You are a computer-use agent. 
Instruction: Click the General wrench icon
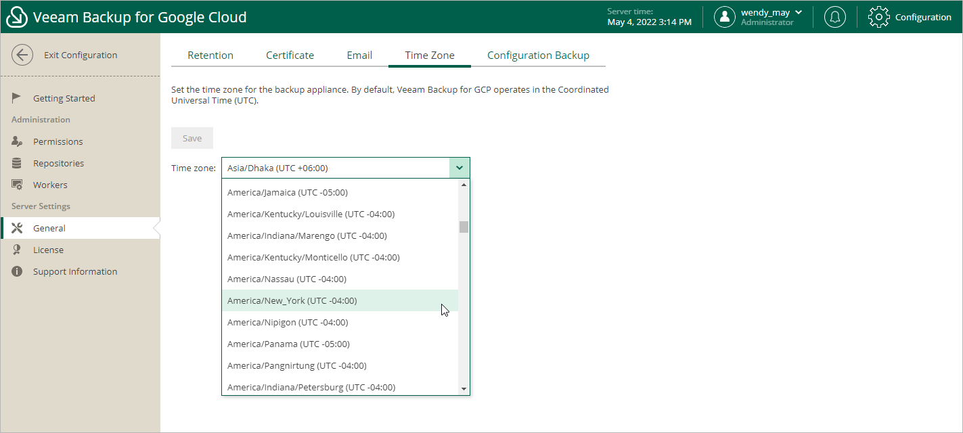[x=17, y=228]
